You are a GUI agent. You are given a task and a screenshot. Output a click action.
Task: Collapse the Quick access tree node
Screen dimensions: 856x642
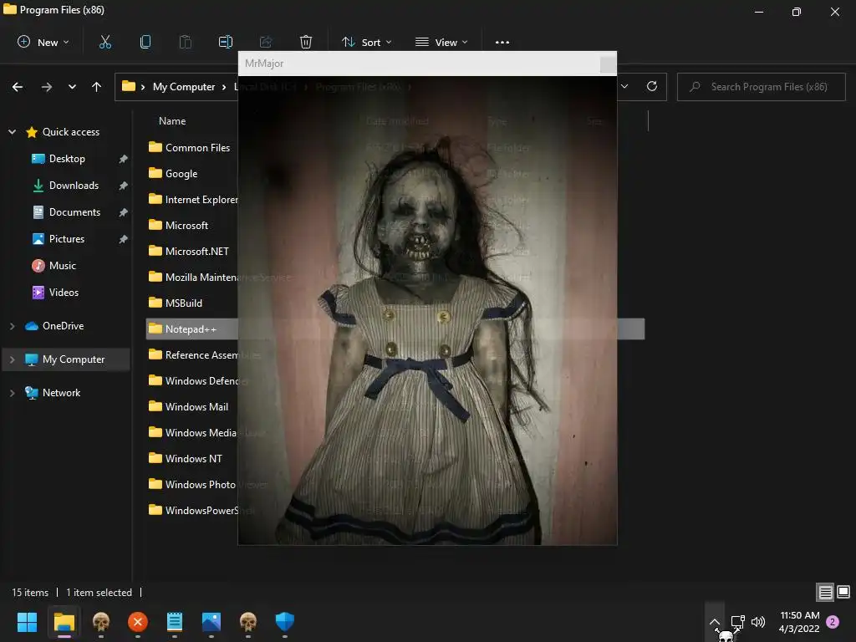[12, 132]
